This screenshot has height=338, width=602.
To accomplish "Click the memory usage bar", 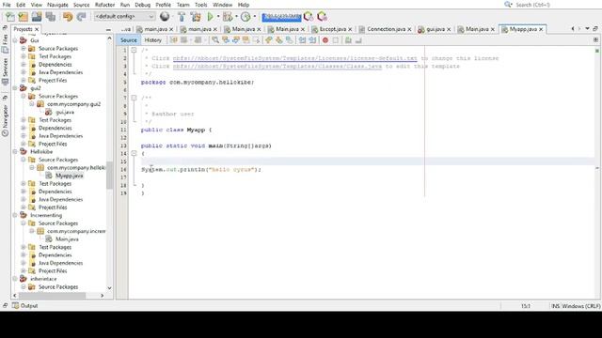I will tap(281, 17).
